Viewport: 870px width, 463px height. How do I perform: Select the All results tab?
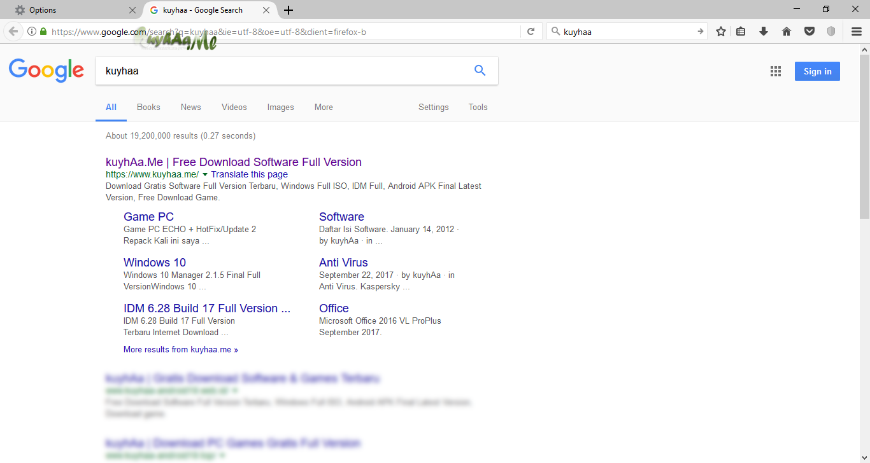click(111, 107)
